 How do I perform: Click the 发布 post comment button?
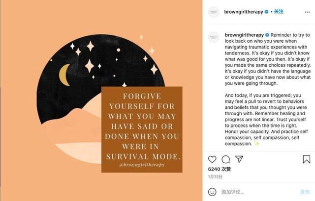pos(305,192)
